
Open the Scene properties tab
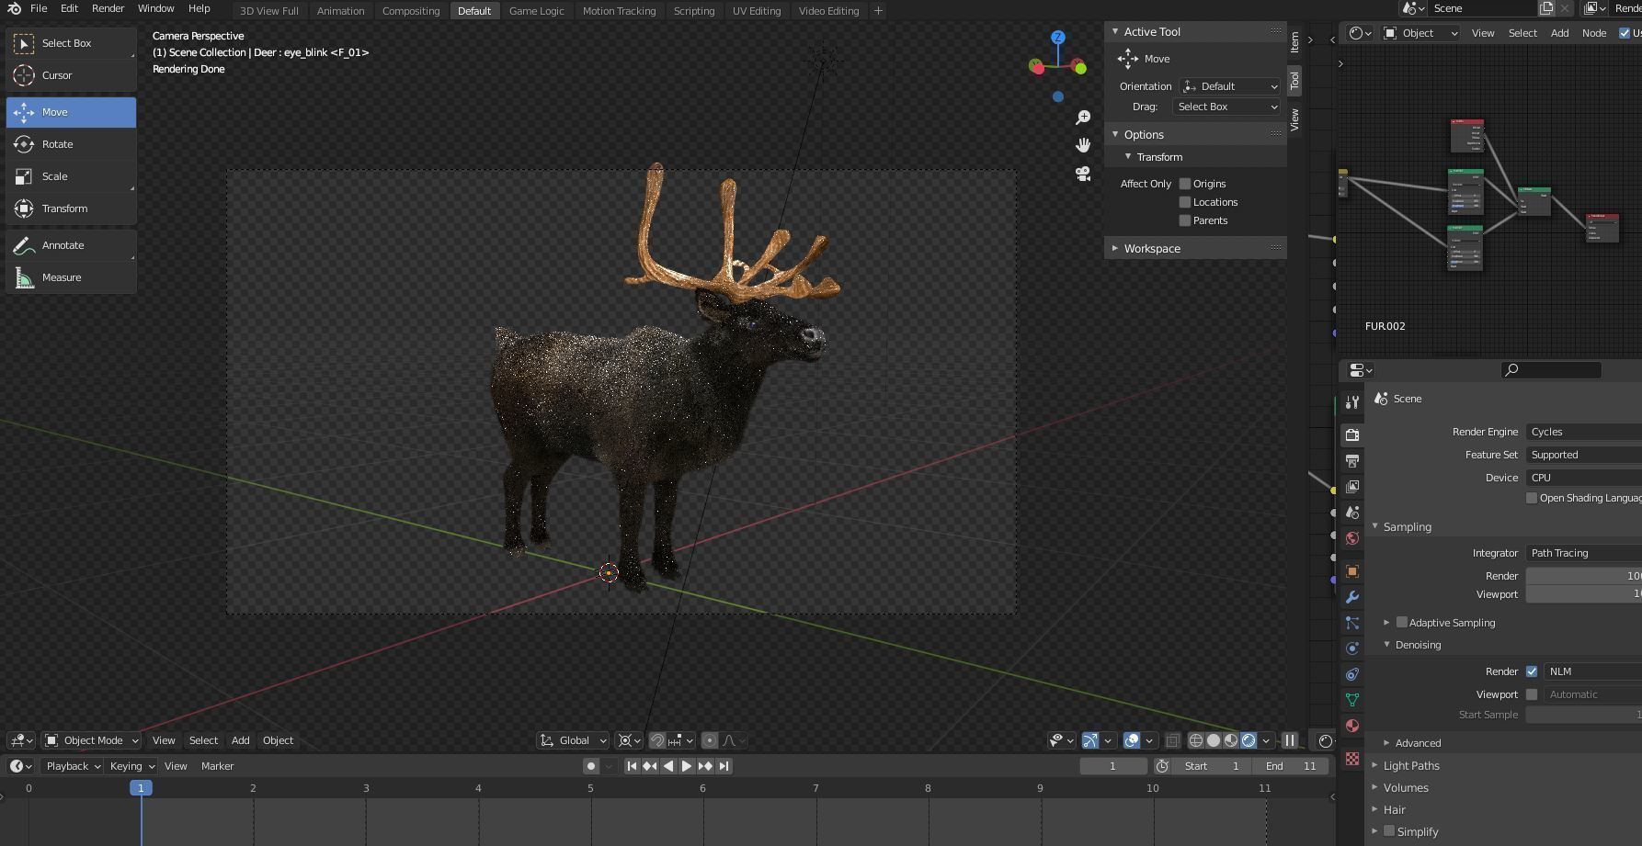(1352, 512)
